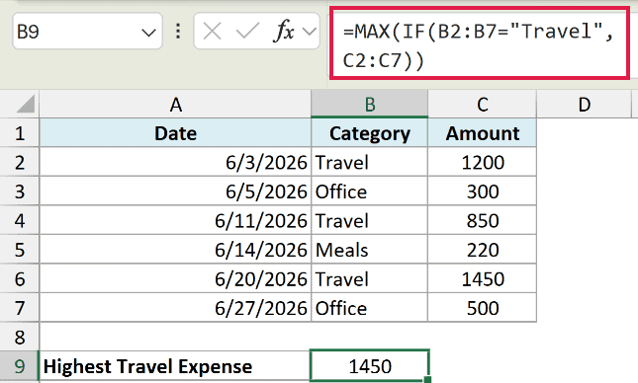638x383 pixels.
Task: Select row 4 header
Action: click(x=20, y=220)
